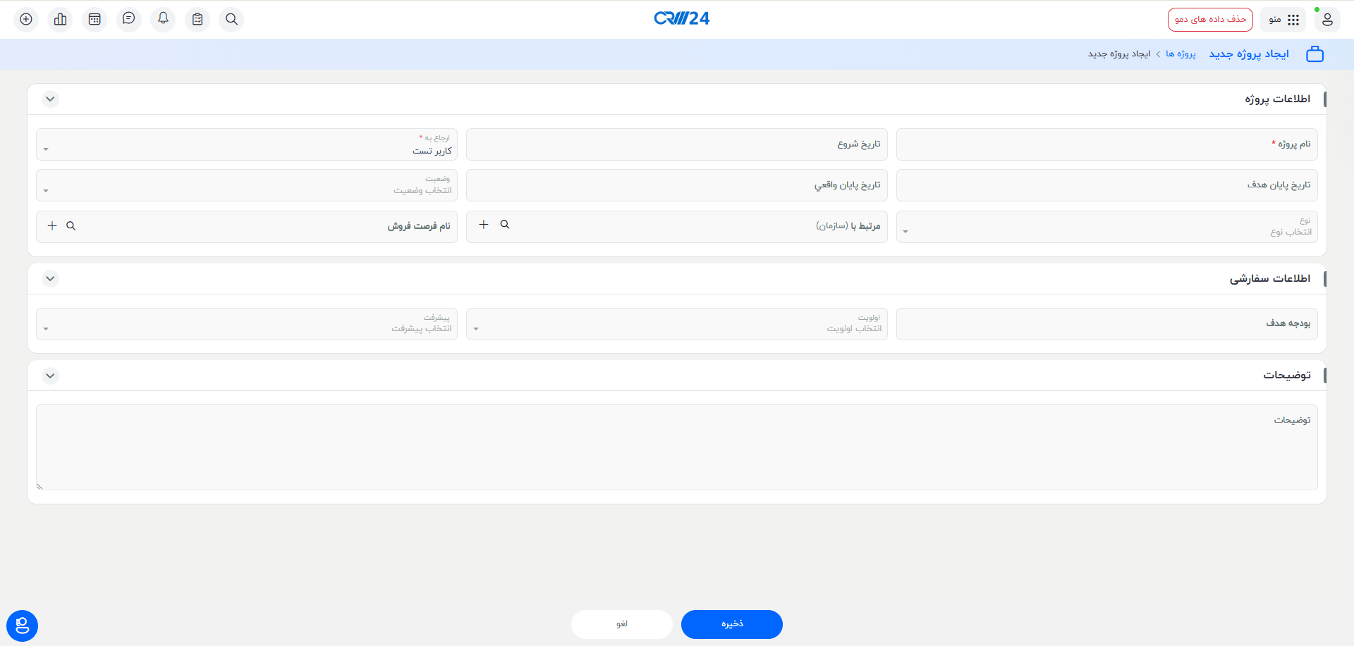Click the حذف داده های دمو button

[1211, 19]
